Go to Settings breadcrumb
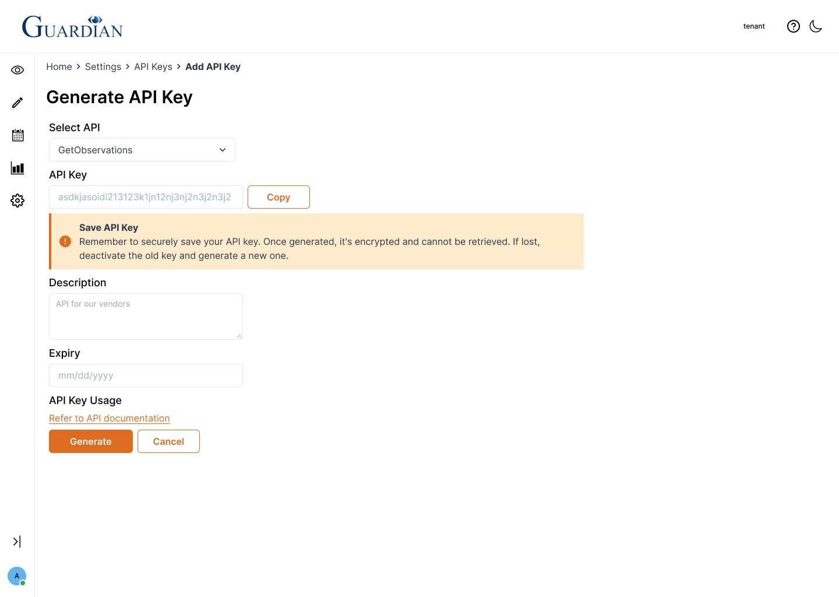Image resolution: width=839 pixels, height=597 pixels. (103, 67)
